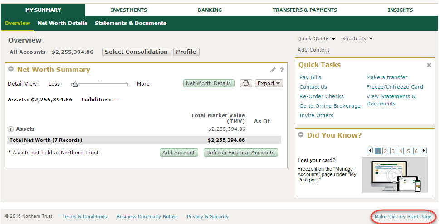Go to next Did You Know tip
Screen dimensions: 440x224
click(x=424, y=151)
